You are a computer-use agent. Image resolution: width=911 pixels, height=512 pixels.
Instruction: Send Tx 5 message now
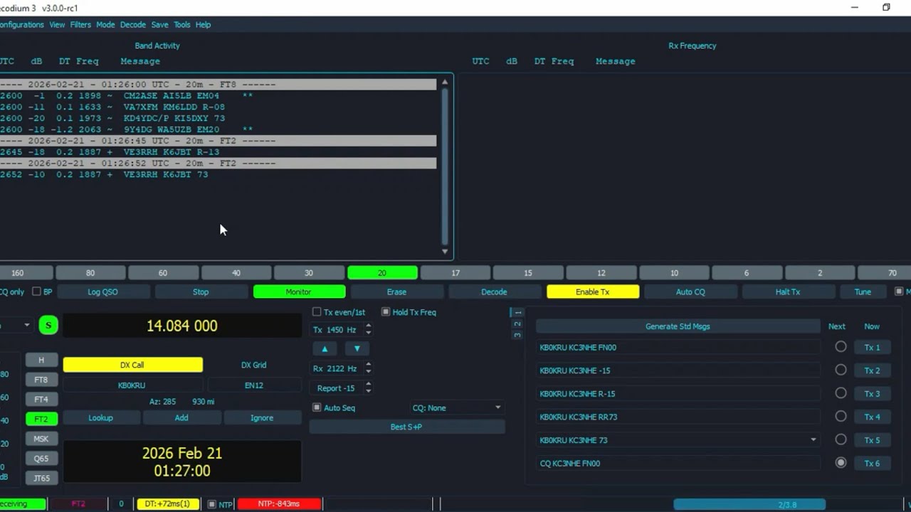[x=872, y=439]
